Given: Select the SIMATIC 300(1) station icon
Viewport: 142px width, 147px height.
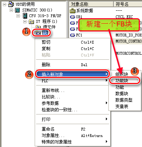Looking at the screenshot, I should tap(18, 10).
